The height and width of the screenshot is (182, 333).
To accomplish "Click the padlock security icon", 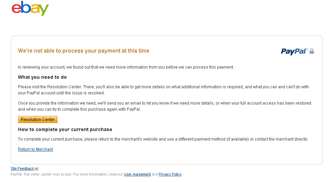I will click(x=312, y=51).
